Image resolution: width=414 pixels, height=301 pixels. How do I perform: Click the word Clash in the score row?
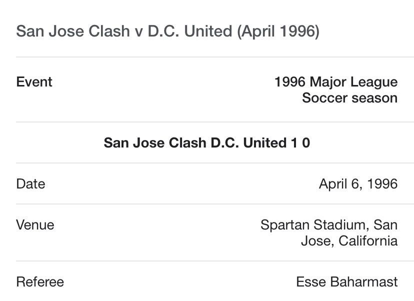[x=188, y=143]
